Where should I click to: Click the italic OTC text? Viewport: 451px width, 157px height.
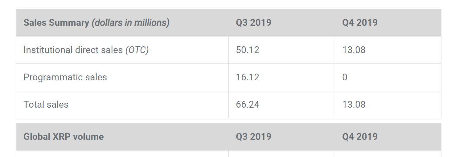click(x=137, y=50)
